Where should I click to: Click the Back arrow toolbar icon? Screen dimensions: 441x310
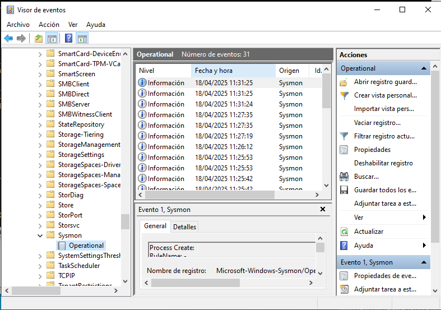pyautogui.click(x=8, y=38)
